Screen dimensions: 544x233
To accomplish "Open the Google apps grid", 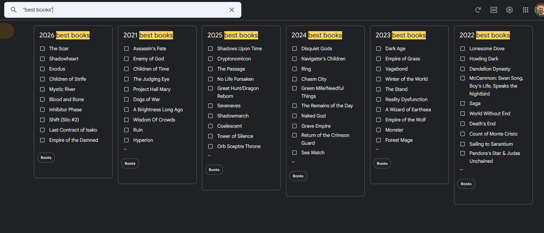I will [x=526, y=10].
